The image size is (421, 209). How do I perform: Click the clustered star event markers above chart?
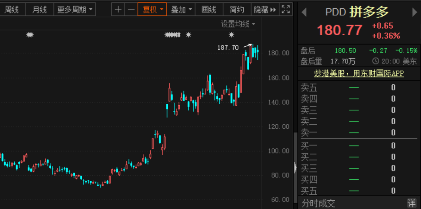click(x=173, y=34)
